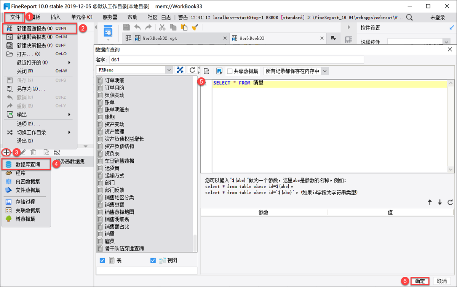Image resolution: width=457 pixels, height=287 pixels.
Task: Expand the 输出 submenu
Action: point(69,115)
